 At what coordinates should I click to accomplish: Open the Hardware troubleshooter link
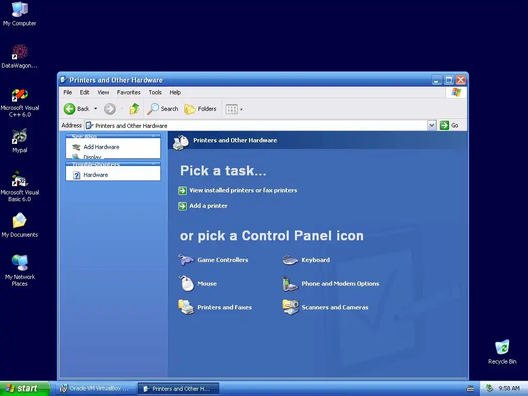95,175
